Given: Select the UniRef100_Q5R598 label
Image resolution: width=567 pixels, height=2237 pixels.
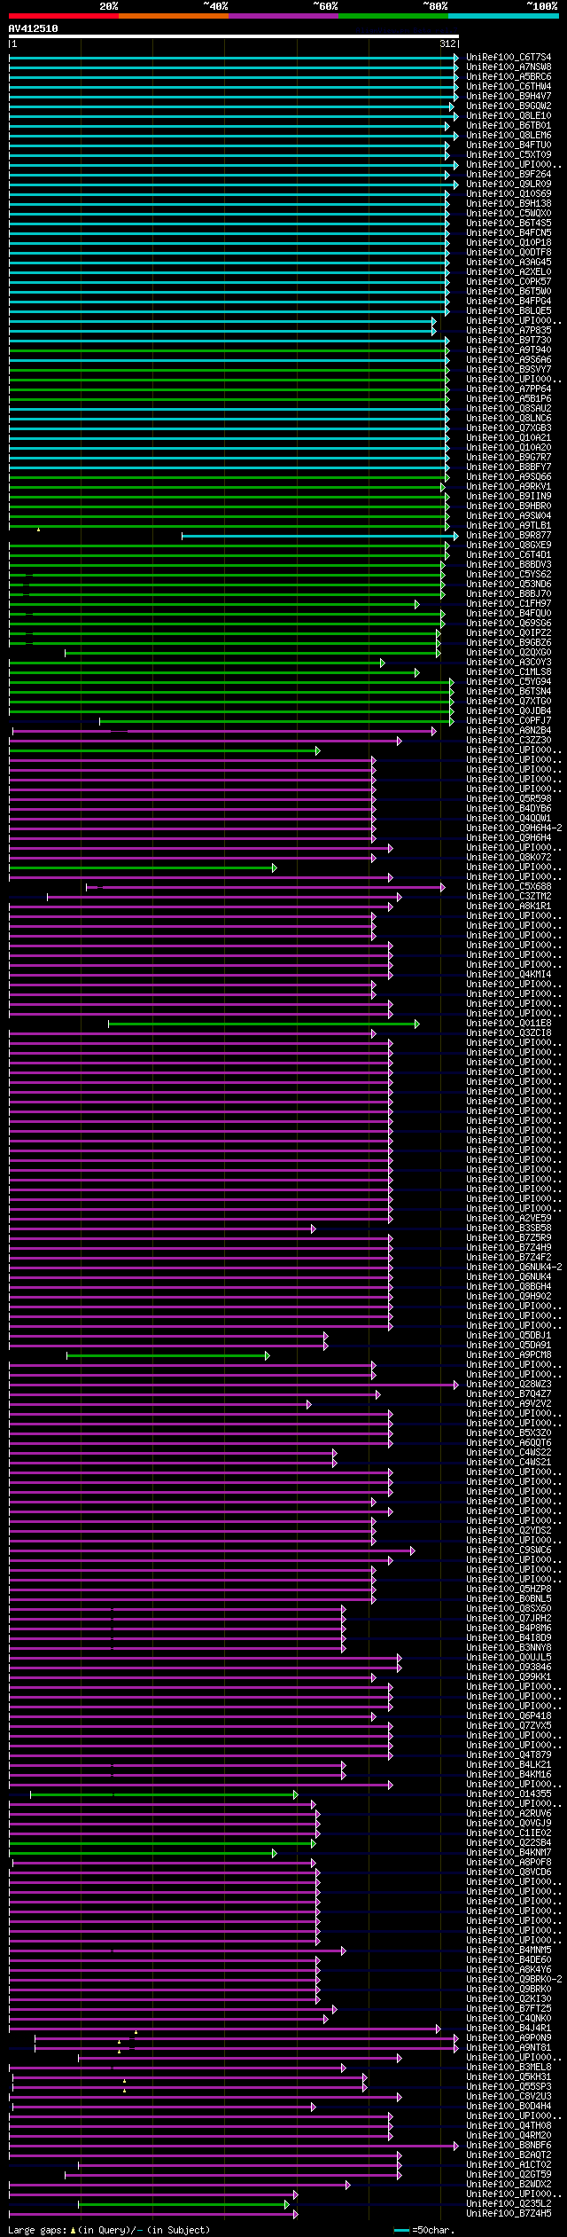Looking at the screenshot, I should [509, 799].
